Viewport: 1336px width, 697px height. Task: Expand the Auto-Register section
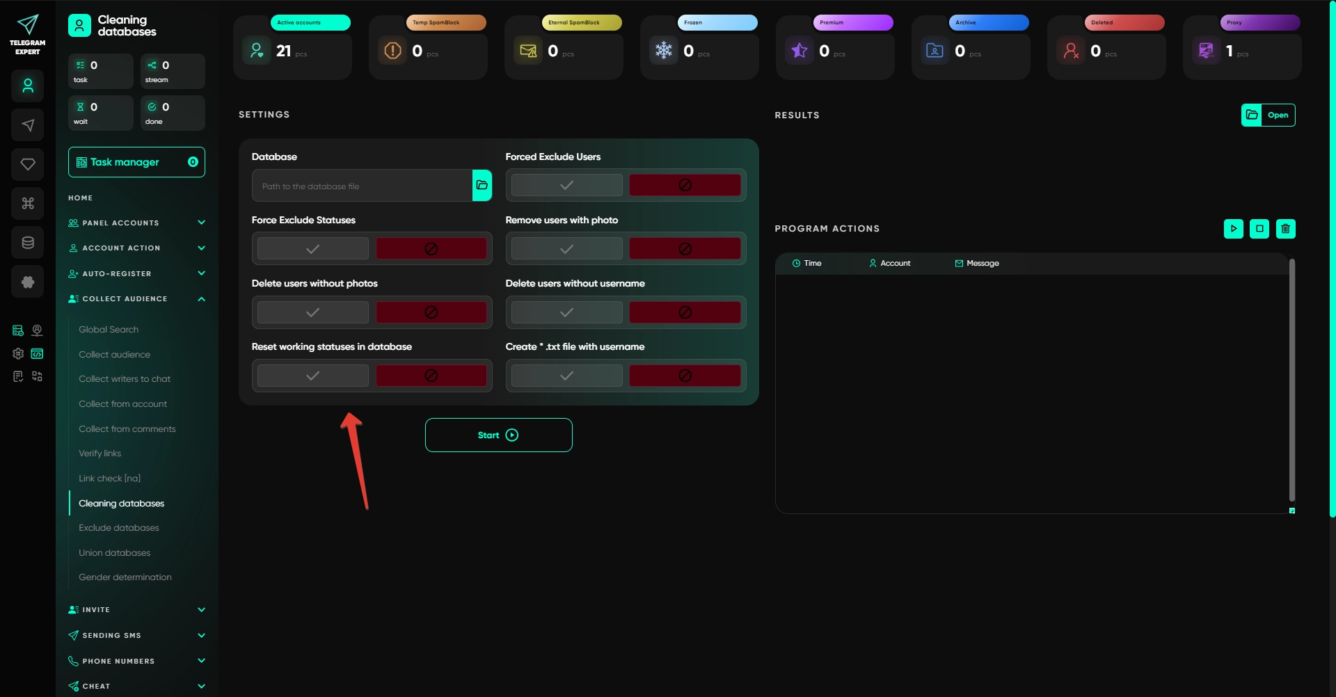point(137,273)
